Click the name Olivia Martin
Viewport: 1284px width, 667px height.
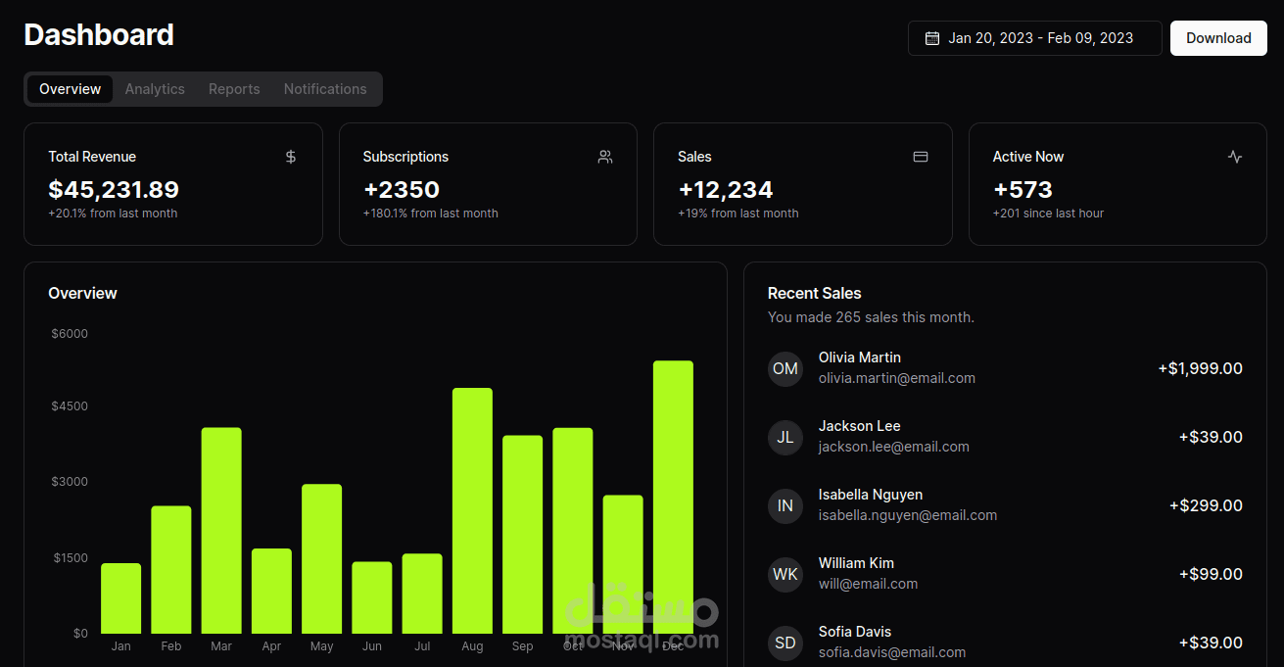(860, 357)
